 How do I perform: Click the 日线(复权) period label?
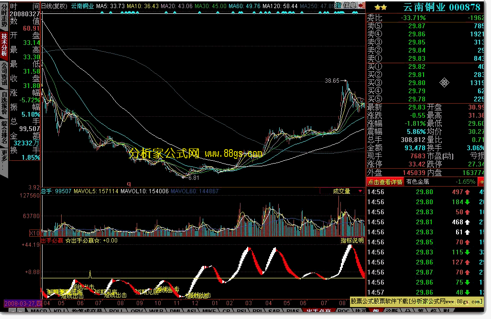pos(55,6)
